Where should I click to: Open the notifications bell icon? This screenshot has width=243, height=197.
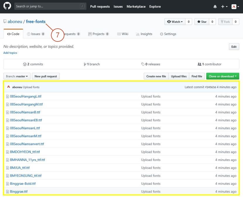215,6
